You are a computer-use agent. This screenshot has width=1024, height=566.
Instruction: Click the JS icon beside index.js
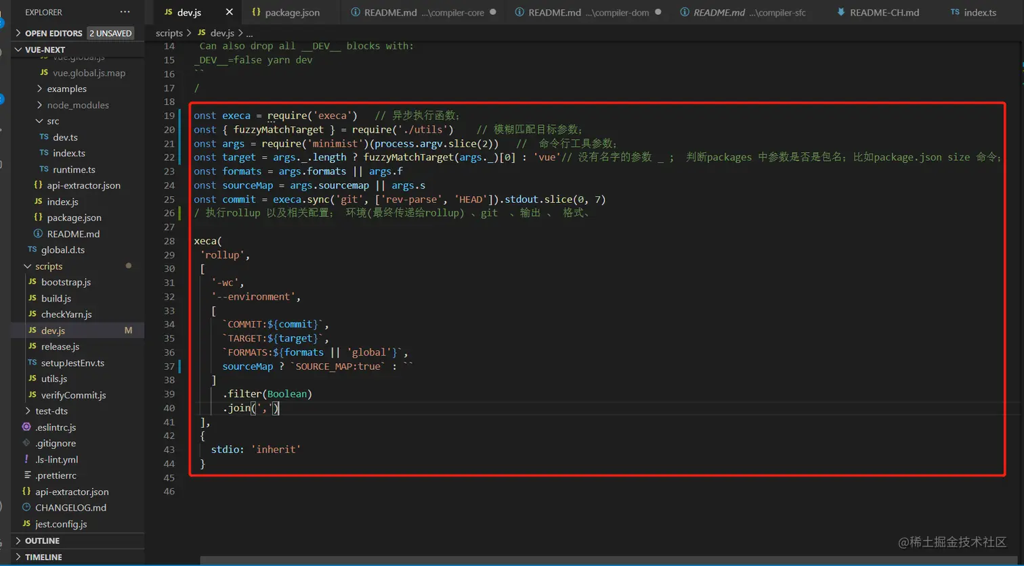point(38,202)
